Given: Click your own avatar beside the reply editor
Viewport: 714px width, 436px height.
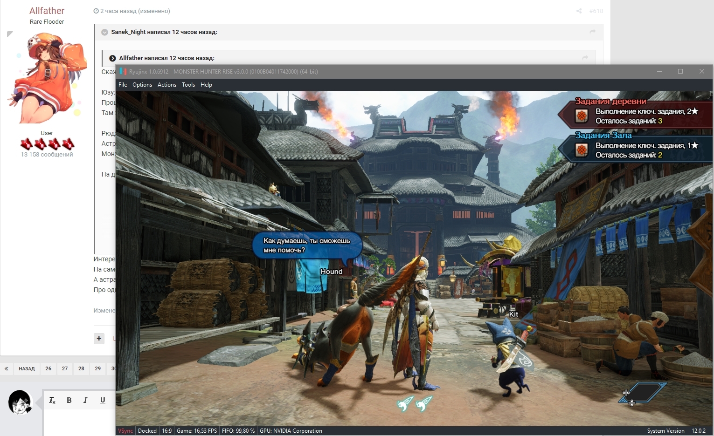Looking at the screenshot, I should pos(20,402).
